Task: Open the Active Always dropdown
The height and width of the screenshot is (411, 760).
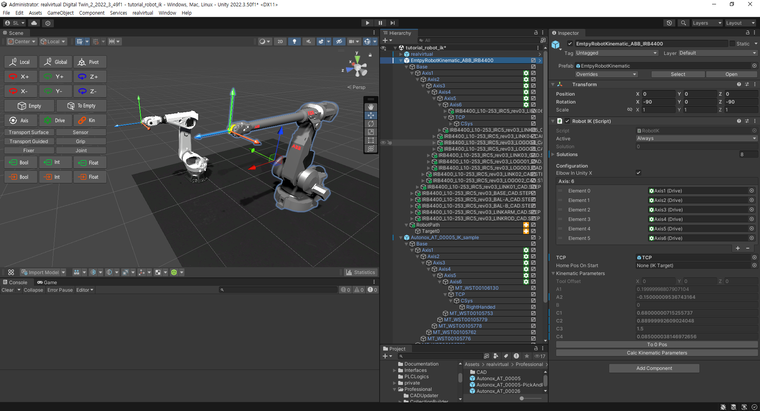Action: click(696, 138)
